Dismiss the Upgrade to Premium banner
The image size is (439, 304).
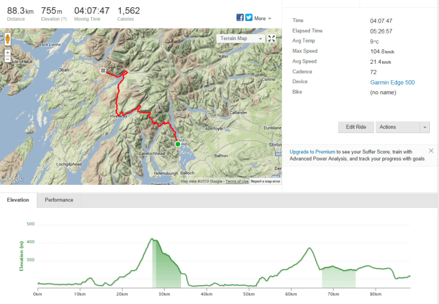click(x=431, y=151)
